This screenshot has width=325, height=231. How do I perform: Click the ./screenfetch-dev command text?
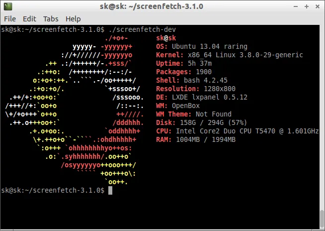pyautogui.click(x=142, y=29)
